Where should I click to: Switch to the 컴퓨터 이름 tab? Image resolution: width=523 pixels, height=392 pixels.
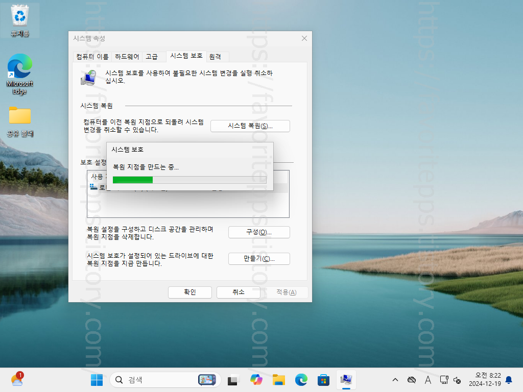pos(92,57)
